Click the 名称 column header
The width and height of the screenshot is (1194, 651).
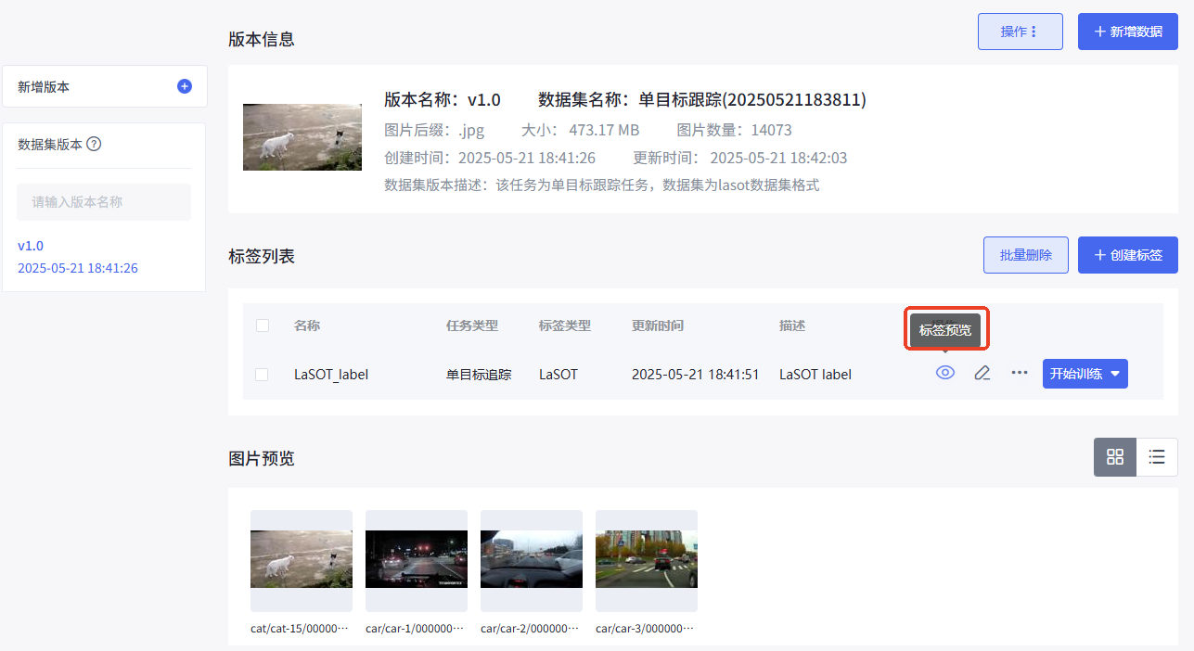[x=307, y=325]
